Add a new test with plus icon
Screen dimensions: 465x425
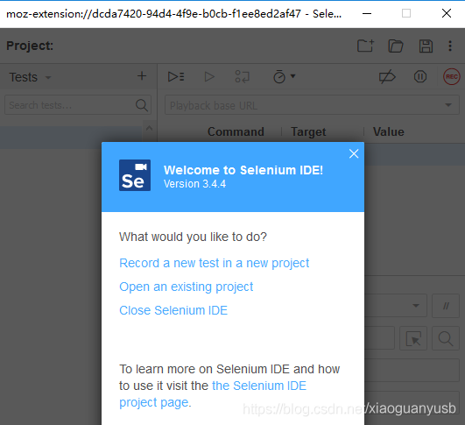142,76
